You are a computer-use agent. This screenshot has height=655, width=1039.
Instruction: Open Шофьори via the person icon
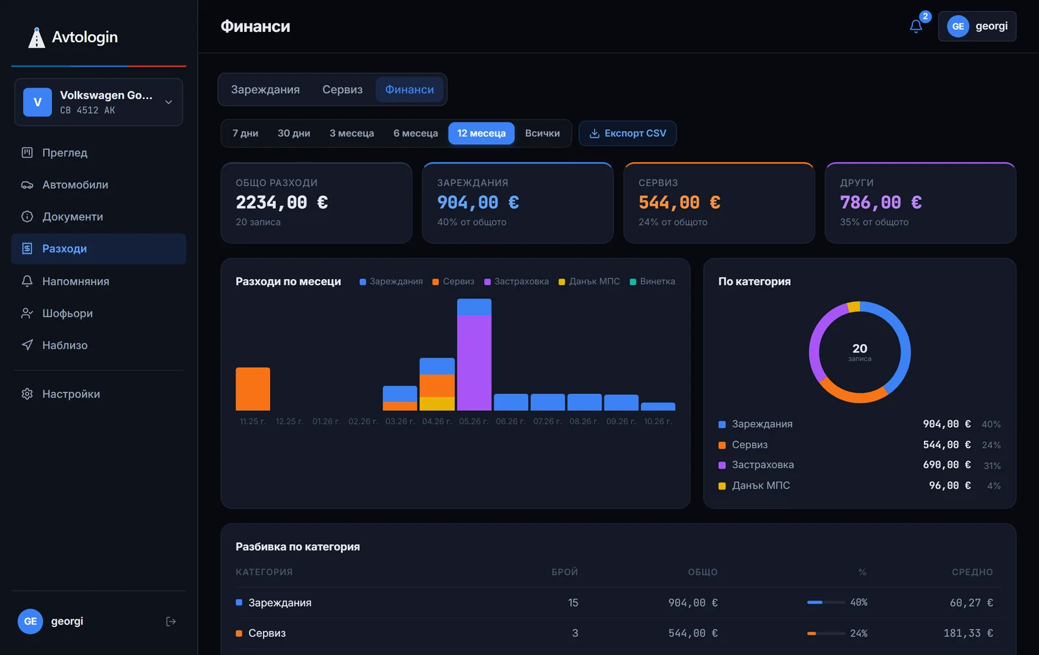[x=27, y=313]
